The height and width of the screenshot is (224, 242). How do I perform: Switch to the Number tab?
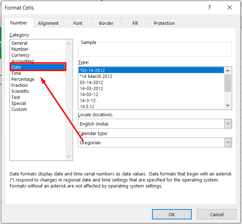pyautogui.click(x=19, y=23)
